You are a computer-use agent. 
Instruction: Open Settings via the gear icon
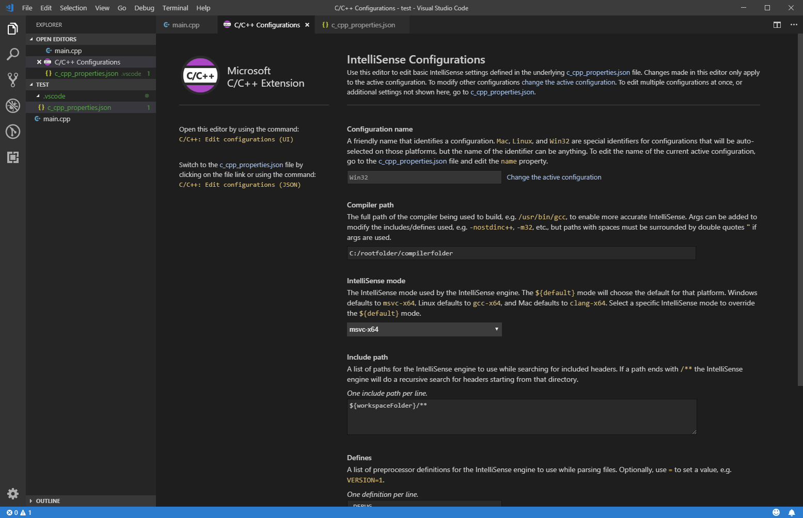12,494
